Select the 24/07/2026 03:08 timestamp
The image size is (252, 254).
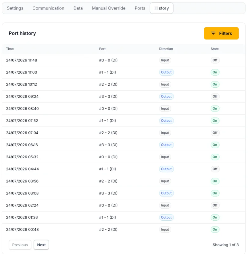click(x=22, y=193)
